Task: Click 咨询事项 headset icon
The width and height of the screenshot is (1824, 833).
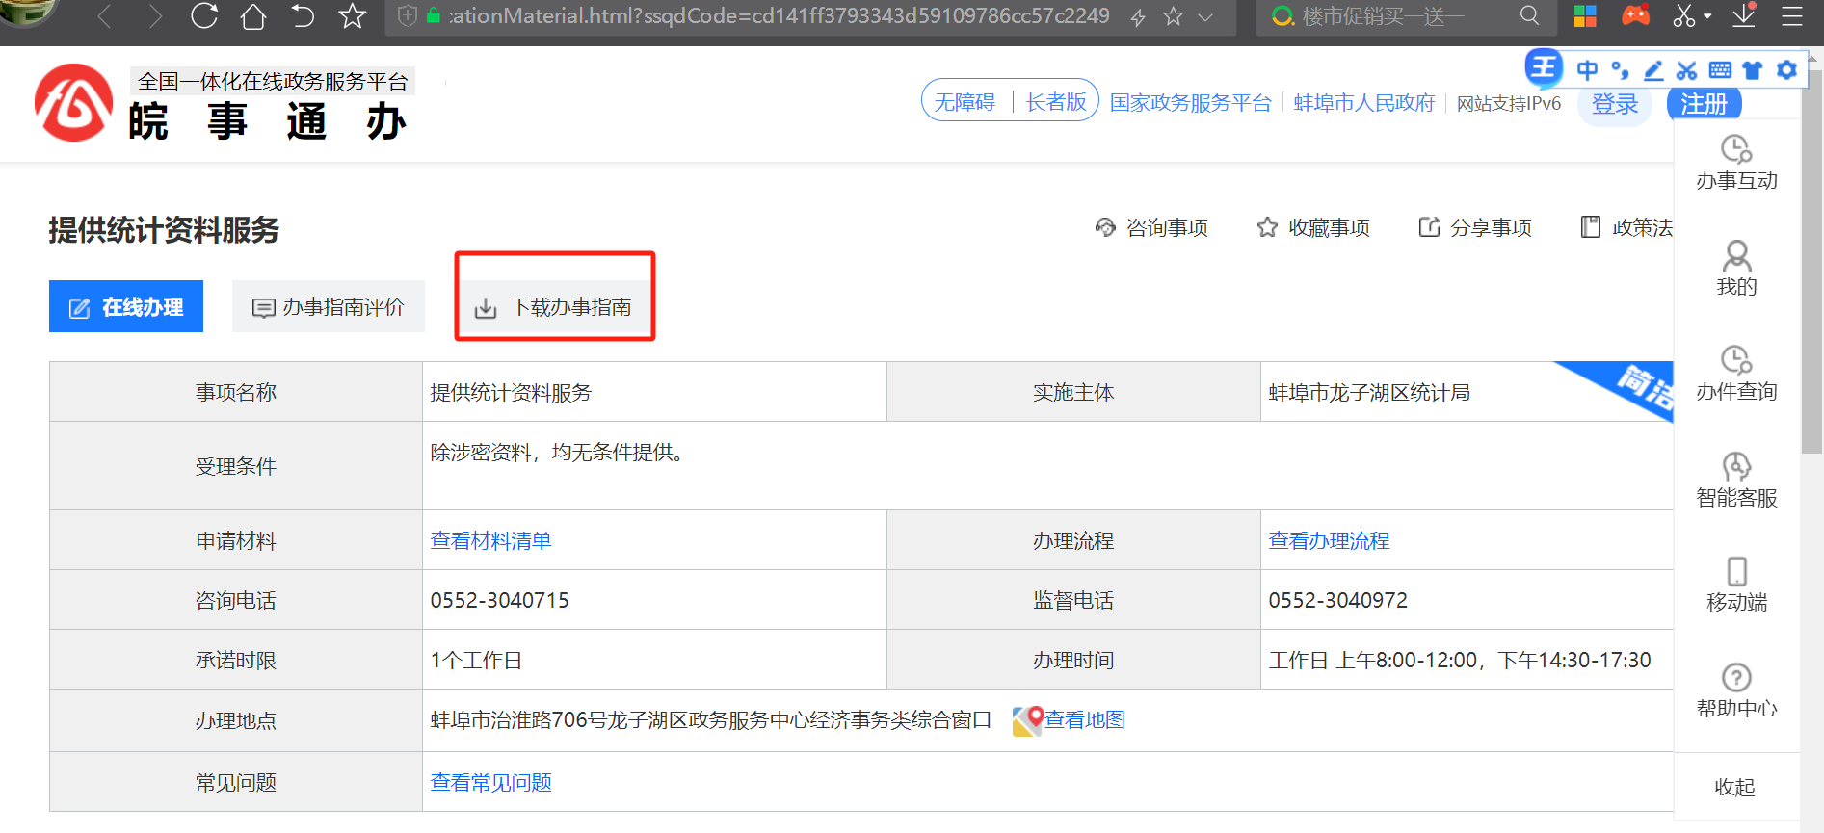Action: coord(1105,227)
